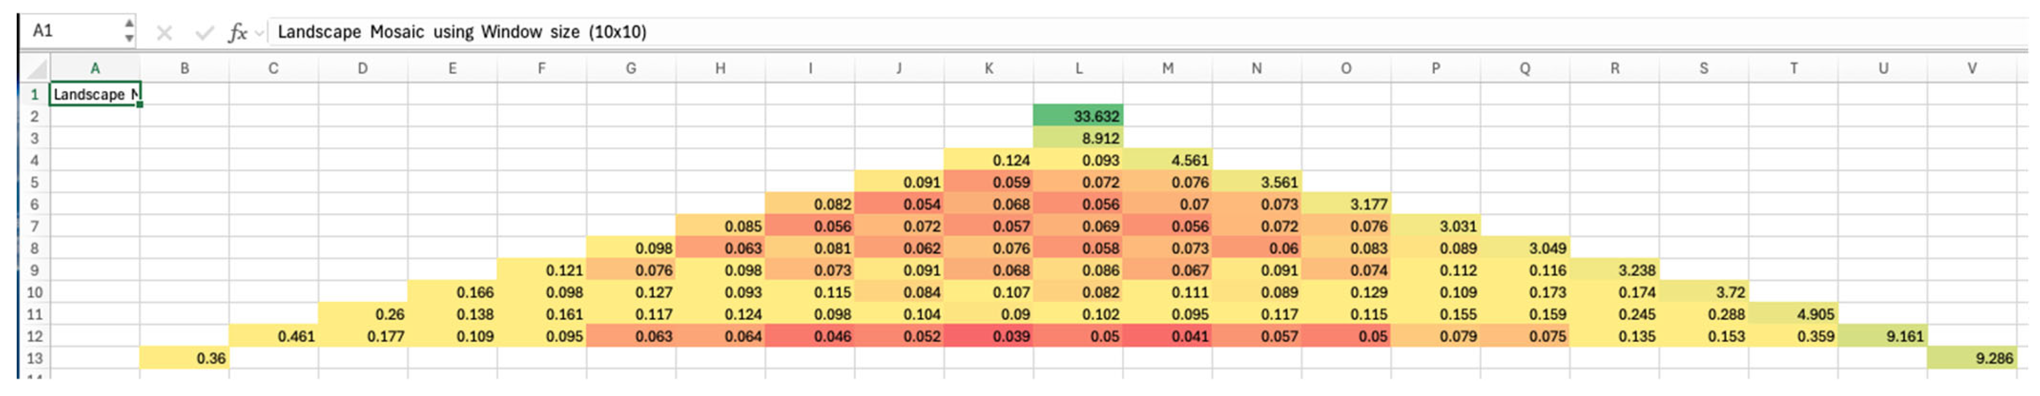2040x396 pixels.
Task: Select row 2 header
Action: tap(35, 116)
